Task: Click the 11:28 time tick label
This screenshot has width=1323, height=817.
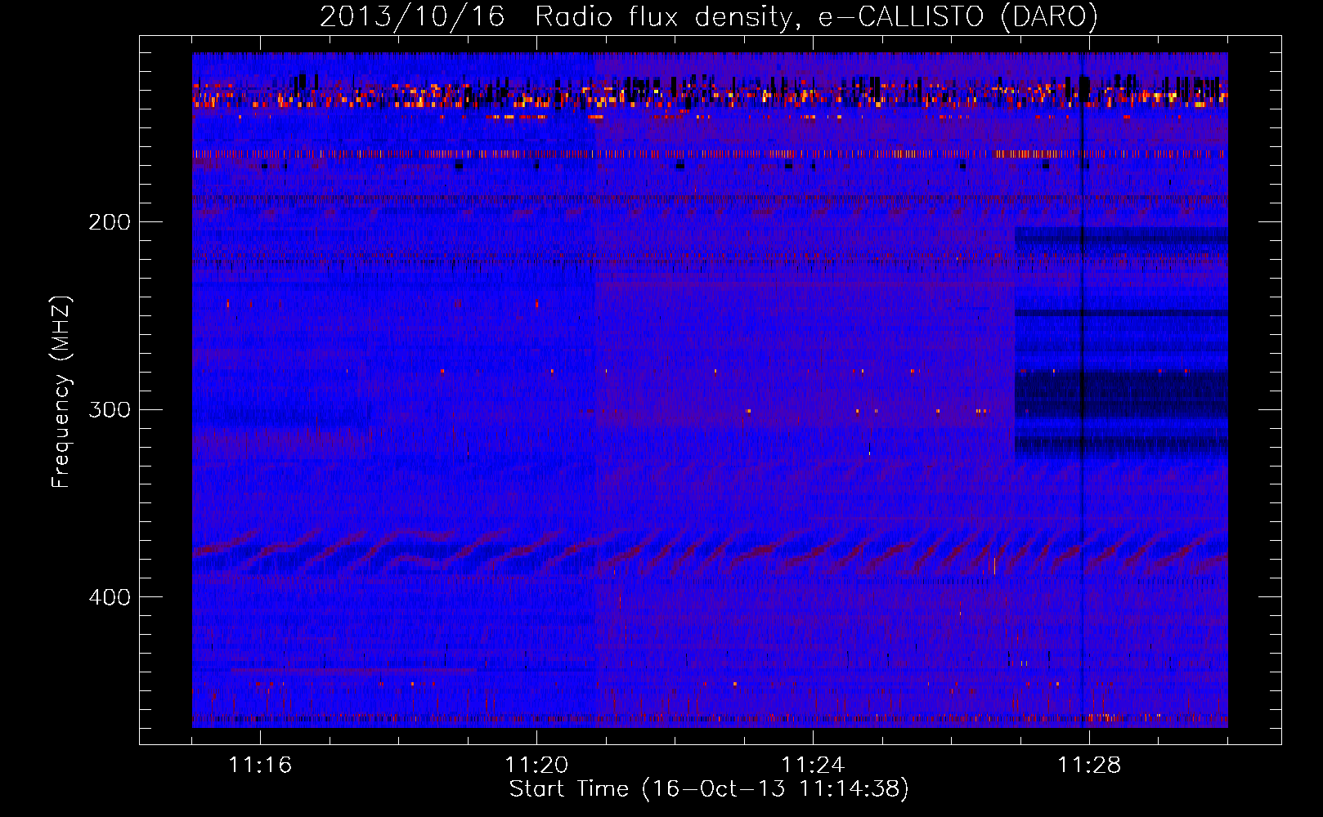Action: (x=1089, y=765)
